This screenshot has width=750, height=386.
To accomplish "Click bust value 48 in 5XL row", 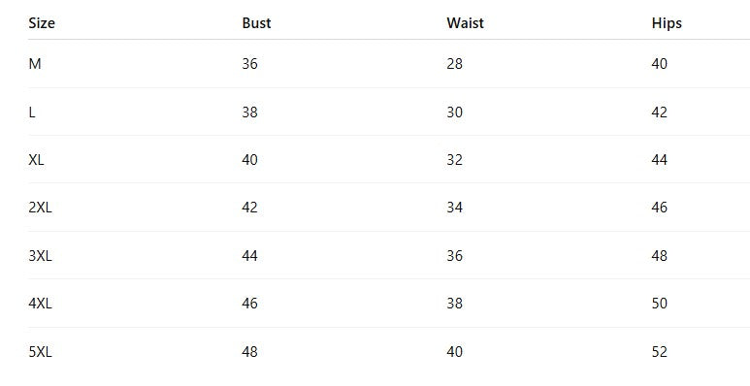I will (249, 352).
